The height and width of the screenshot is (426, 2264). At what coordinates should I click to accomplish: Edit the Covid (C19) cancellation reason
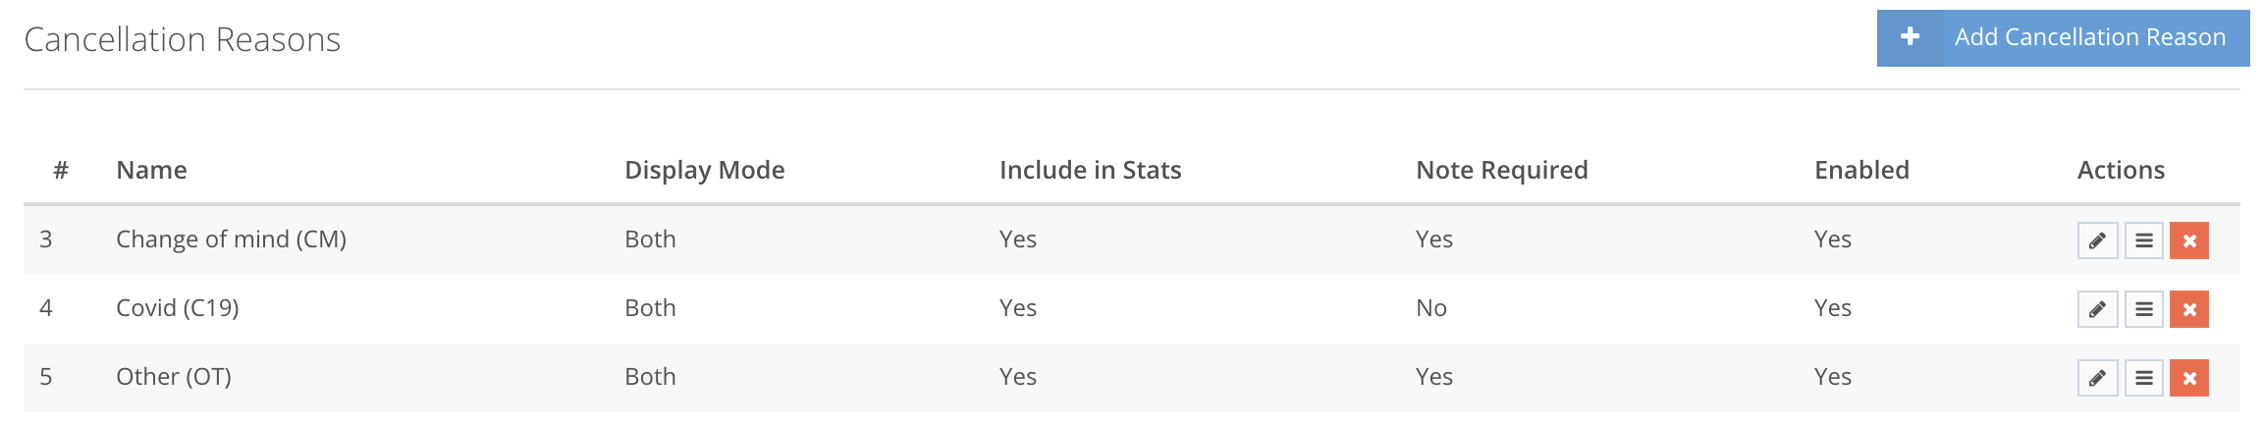point(2097,309)
